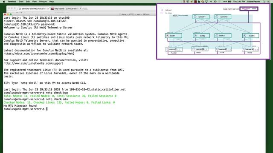Open the Window menu
This screenshot has width=273, height=153.
(x=43, y=2)
